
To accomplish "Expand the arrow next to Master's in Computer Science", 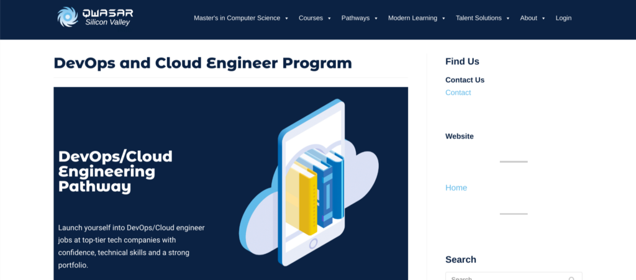I will tap(287, 19).
